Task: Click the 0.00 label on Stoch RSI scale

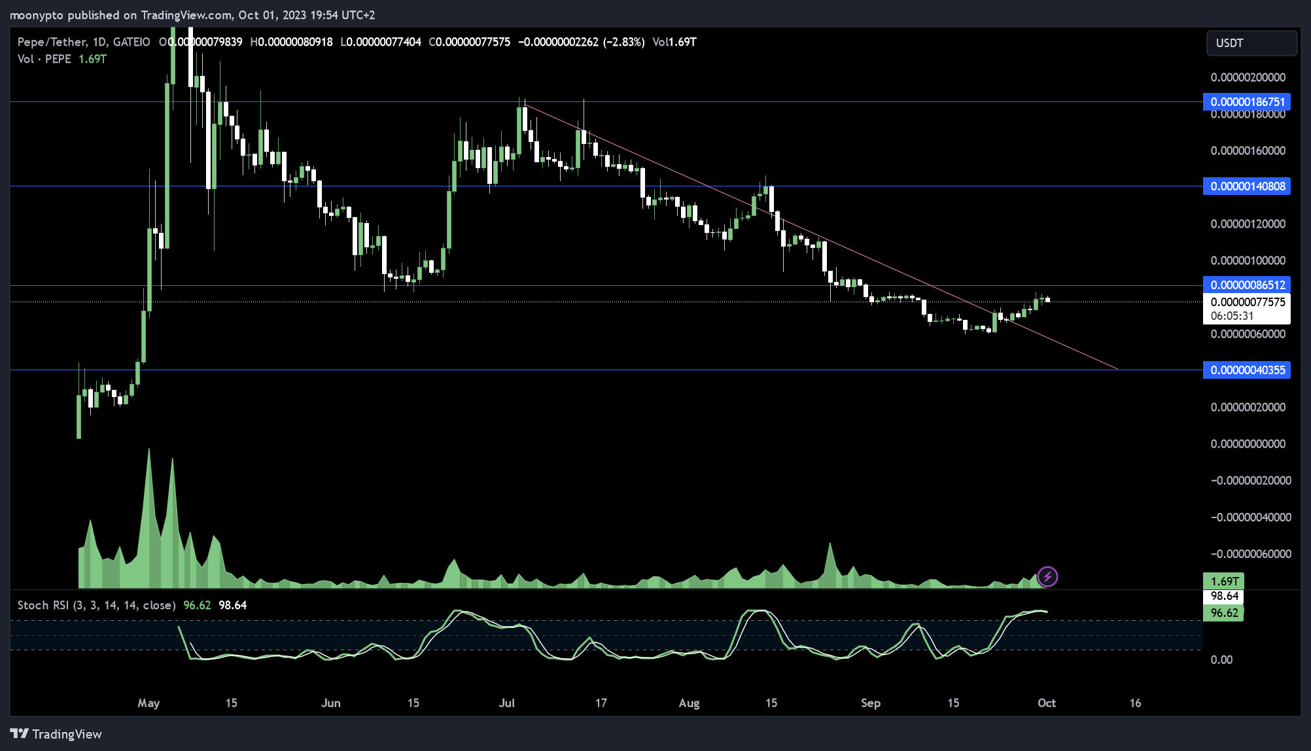Action: click(1221, 659)
